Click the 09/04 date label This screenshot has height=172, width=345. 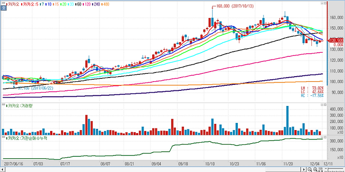[x=156, y=163]
